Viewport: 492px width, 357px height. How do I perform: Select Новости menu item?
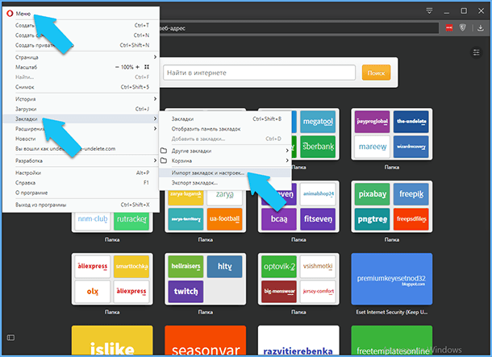pos(81,139)
